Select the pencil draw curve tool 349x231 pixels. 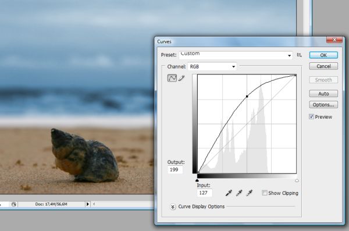(x=181, y=78)
